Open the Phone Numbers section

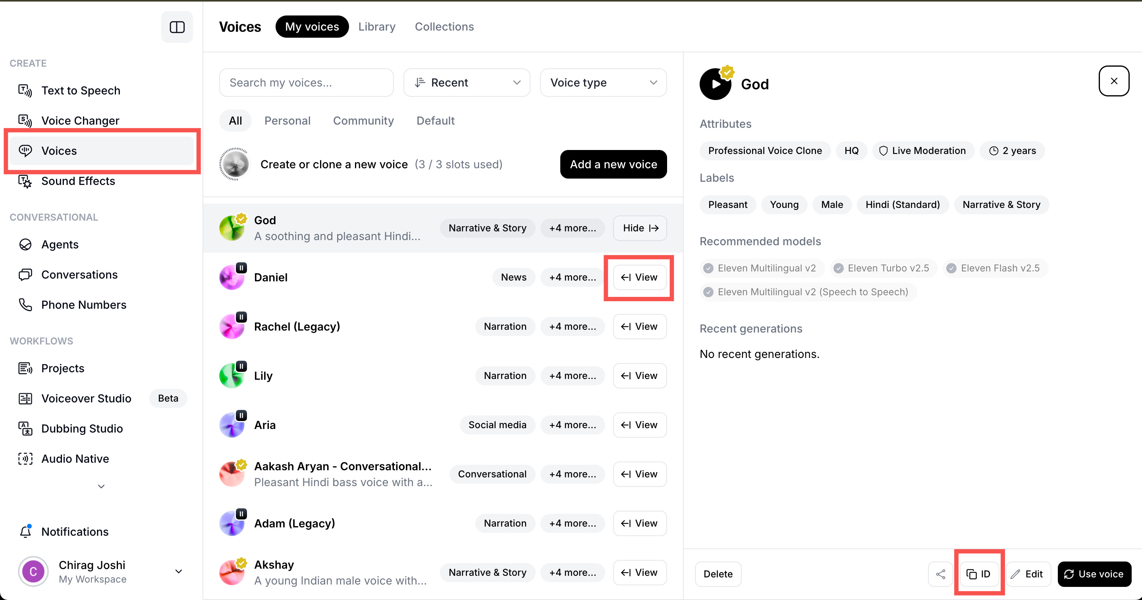click(x=83, y=304)
